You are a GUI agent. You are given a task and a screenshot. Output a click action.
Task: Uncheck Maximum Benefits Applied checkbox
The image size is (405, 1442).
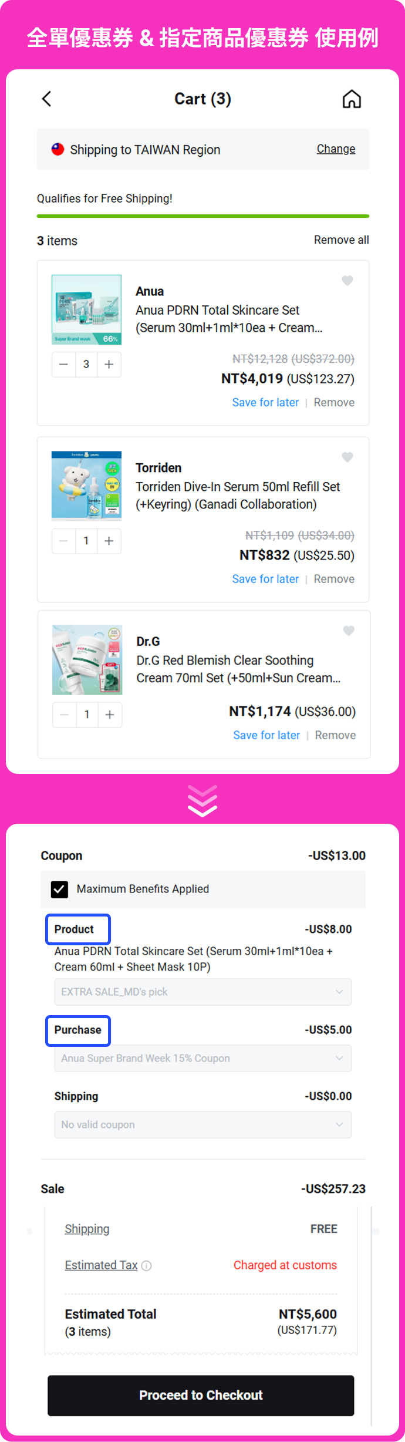[x=59, y=889]
